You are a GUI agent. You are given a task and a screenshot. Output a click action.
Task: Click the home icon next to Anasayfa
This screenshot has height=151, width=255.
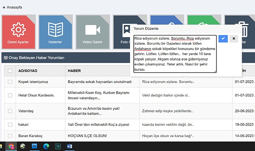click(4, 8)
